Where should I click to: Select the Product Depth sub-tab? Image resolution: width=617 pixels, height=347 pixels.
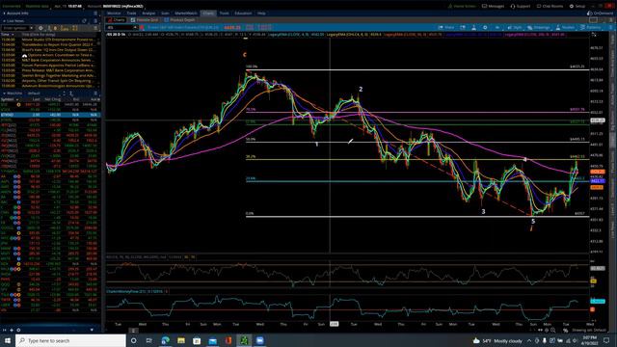point(180,19)
